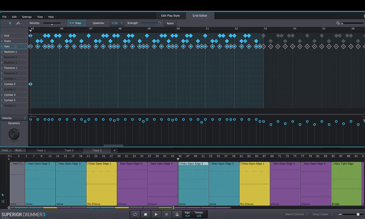This screenshot has width=365, height=219.
Task: Click the Cymbal 1 row label
Action: 10,79
